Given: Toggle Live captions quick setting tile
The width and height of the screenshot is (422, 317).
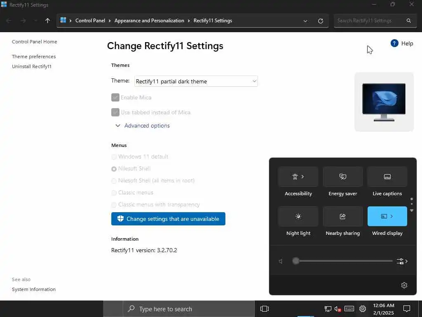Looking at the screenshot, I should coord(387,177).
